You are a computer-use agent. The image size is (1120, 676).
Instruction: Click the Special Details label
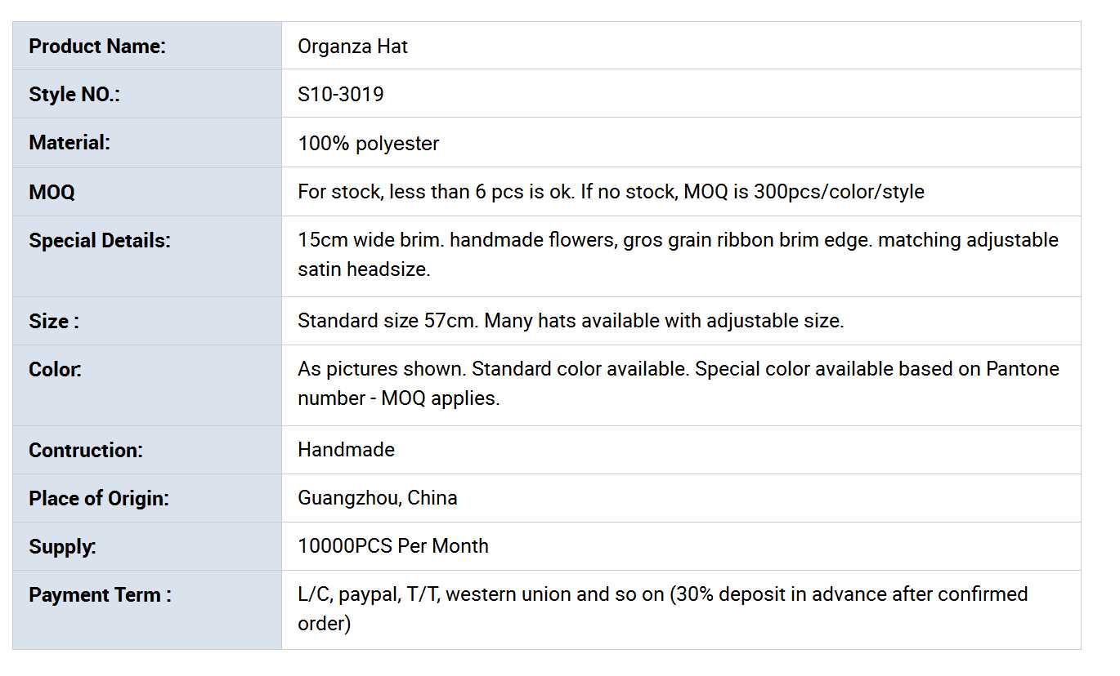click(100, 241)
